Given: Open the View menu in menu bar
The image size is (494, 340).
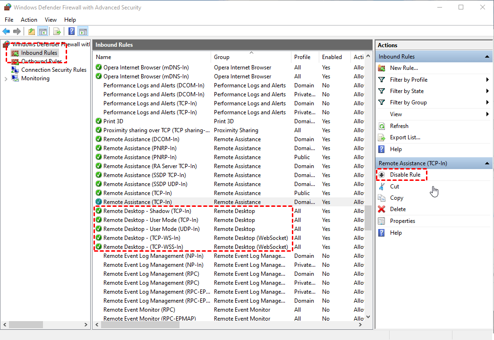Looking at the screenshot, I should click(x=51, y=20).
